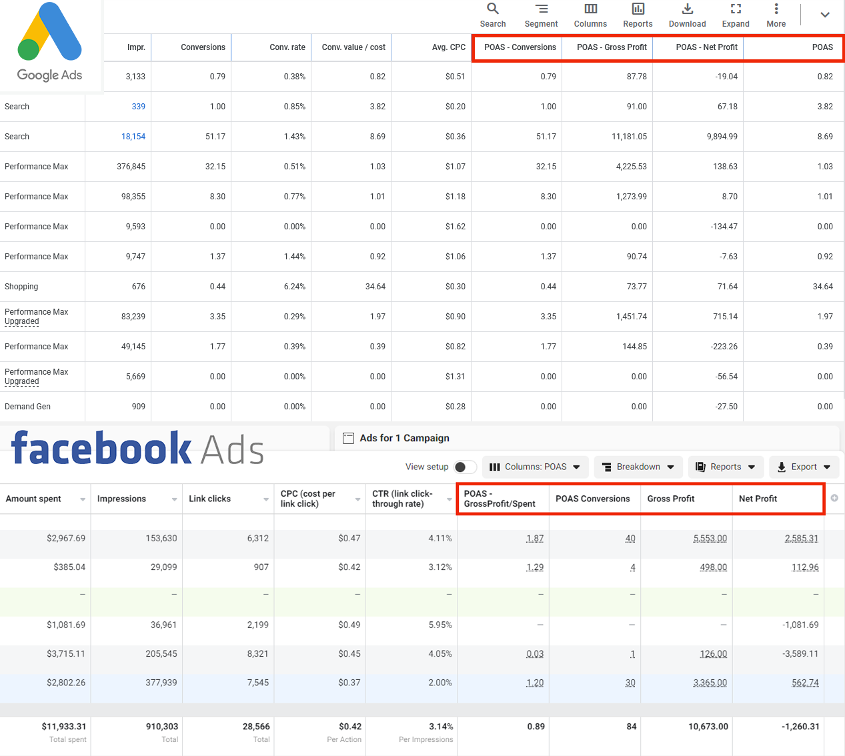This screenshot has width=845, height=756.
Task: Open Link clicks column sort arrow
Action: click(x=266, y=499)
